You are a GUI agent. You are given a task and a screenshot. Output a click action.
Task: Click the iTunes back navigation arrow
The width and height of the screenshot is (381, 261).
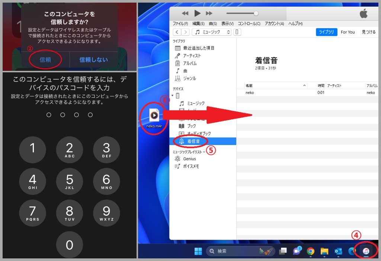[x=177, y=32]
